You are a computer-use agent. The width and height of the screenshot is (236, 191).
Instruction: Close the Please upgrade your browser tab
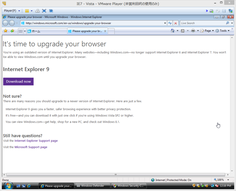(x=105, y=31)
